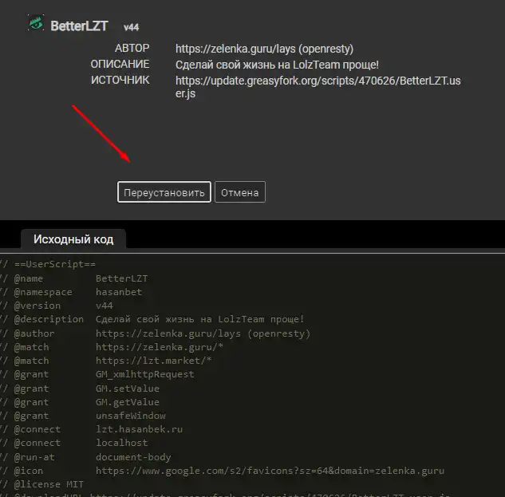The image size is (505, 497).
Task: Click the @connect lzt.hasanbek.ru line
Action: coord(92,429)
